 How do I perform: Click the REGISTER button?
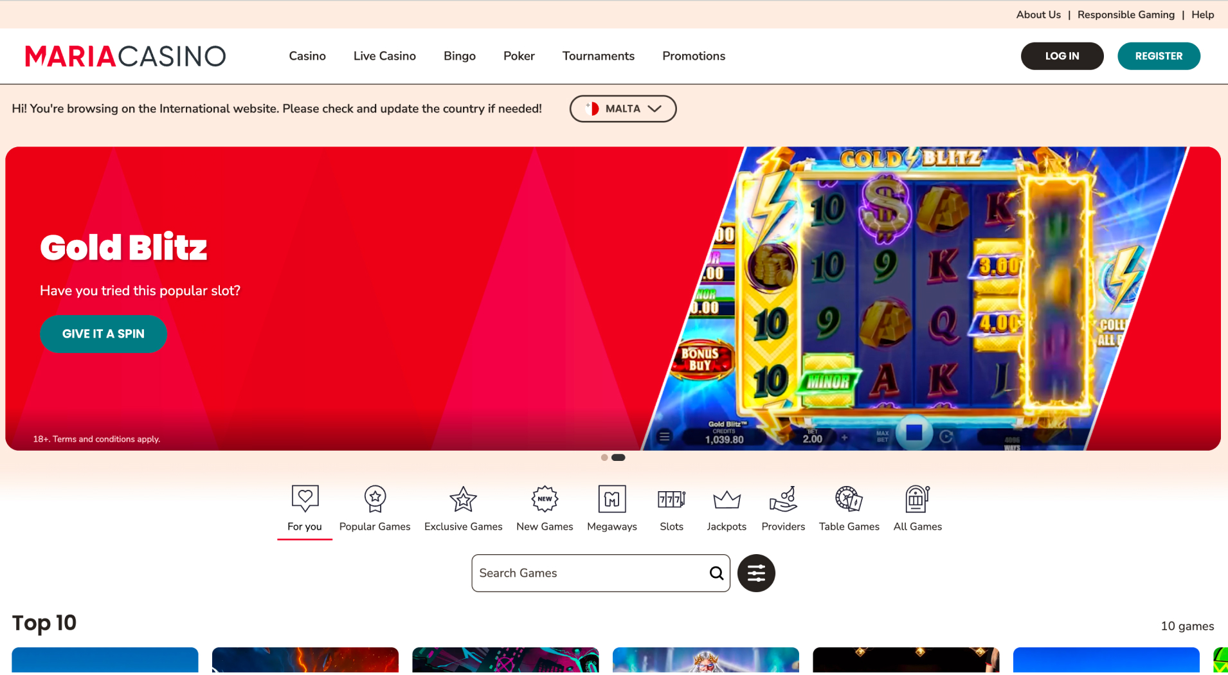1159,56
